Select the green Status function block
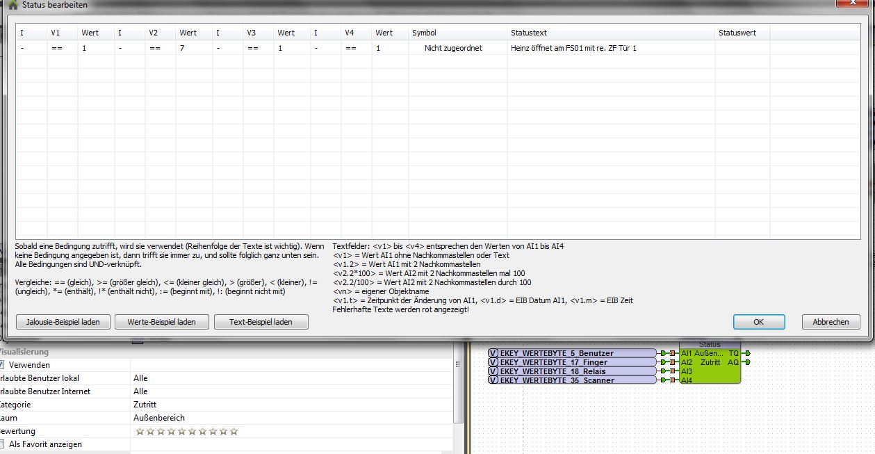 click(710, 362)
